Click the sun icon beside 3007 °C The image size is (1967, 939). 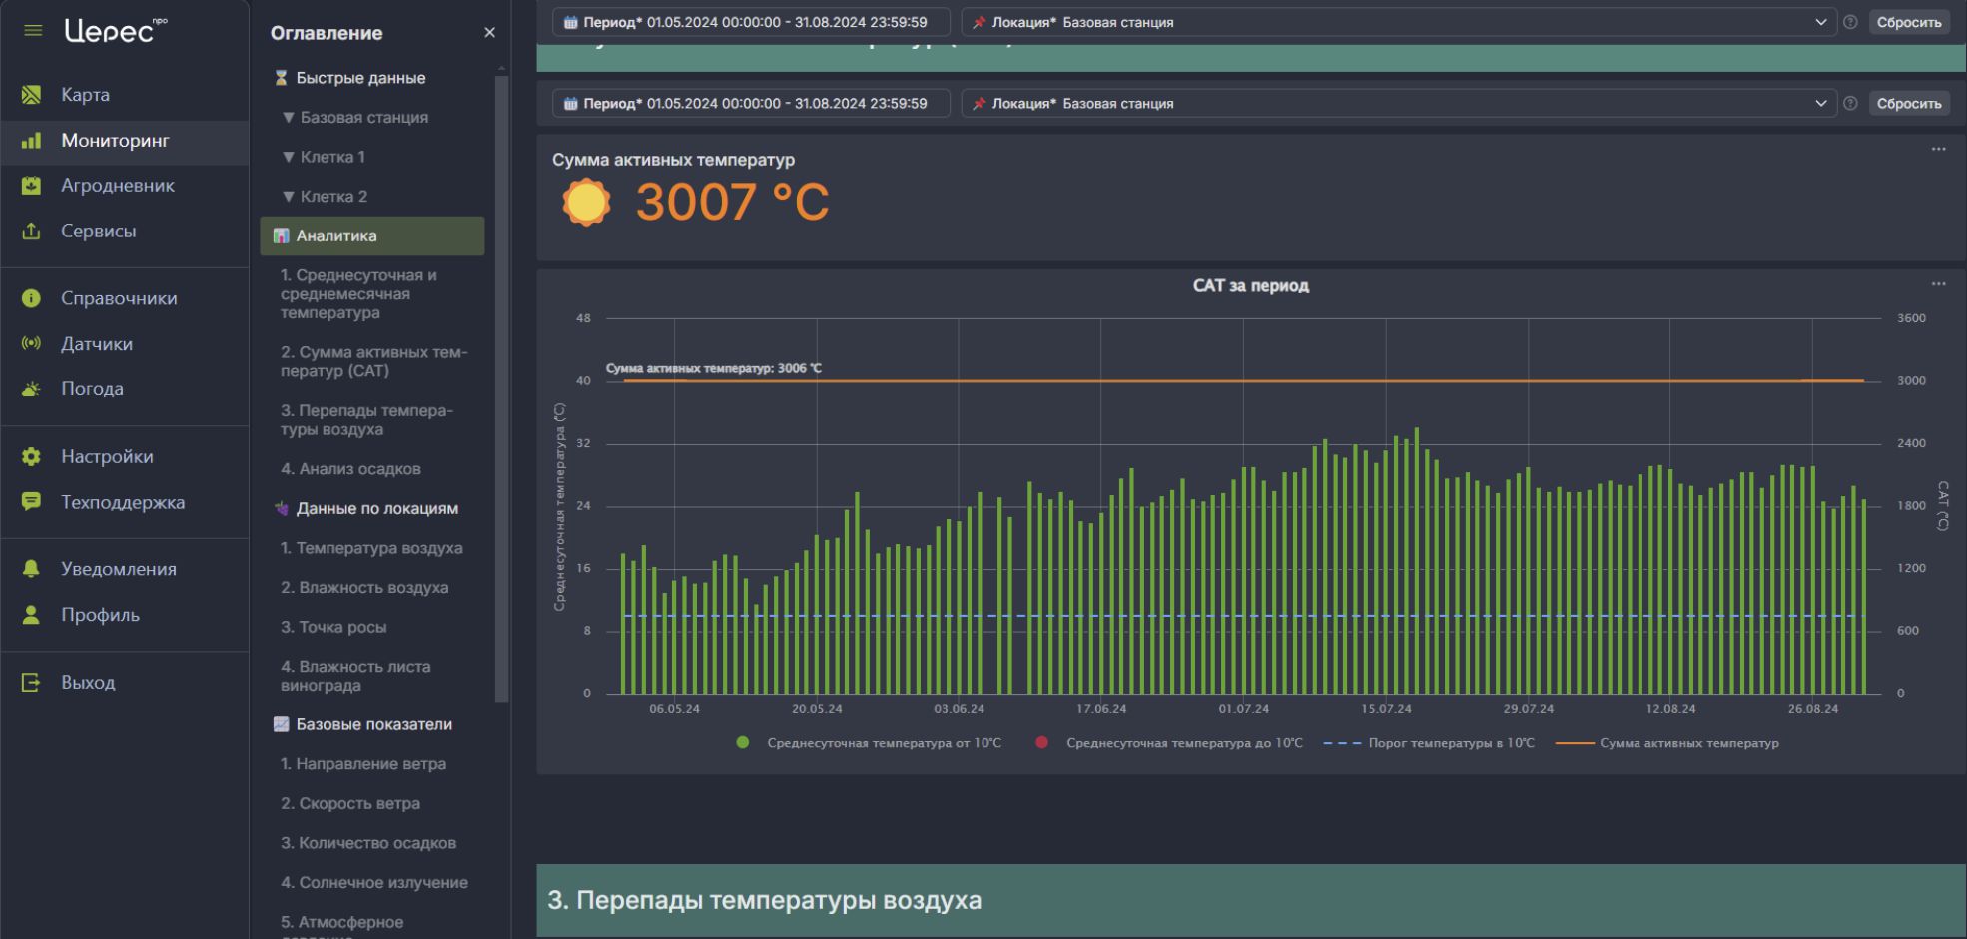tap(586, 203)
